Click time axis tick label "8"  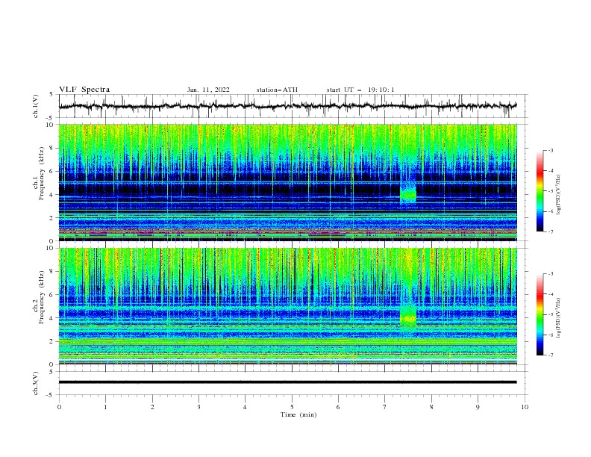[431, 407]
